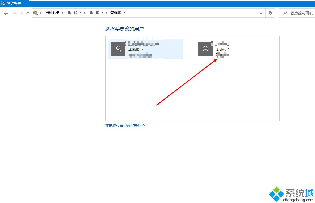Select the right local account avatar
315x203 pixels.
(205, 49)
